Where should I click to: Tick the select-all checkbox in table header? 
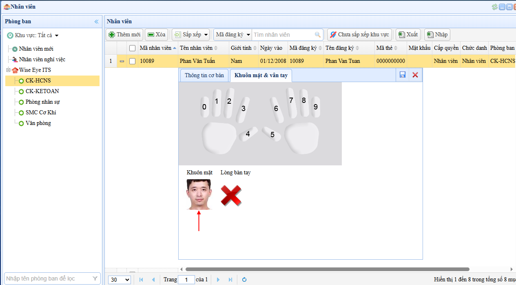[x=132, y=48]
